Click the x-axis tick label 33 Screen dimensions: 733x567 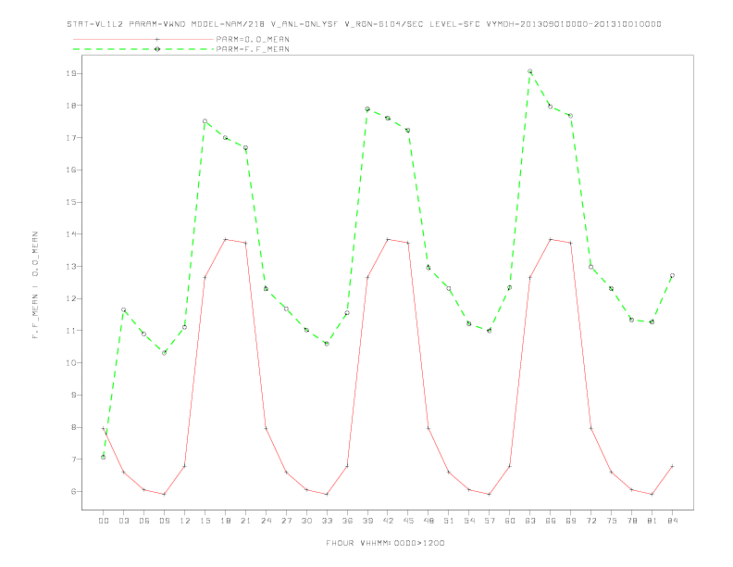click(x=327, y=521)
